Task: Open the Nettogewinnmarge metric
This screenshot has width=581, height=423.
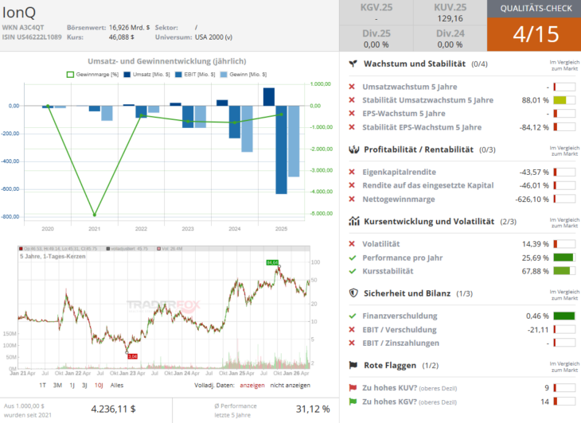Action: [x=399, y=199]
